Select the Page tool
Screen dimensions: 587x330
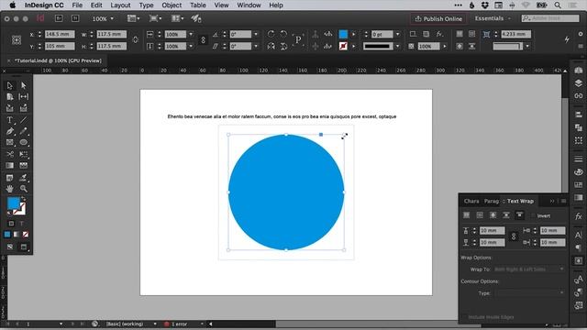(10, 97)
